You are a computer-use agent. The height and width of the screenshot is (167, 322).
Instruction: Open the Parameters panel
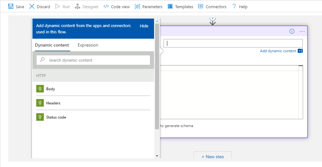(x=148, y=7)
